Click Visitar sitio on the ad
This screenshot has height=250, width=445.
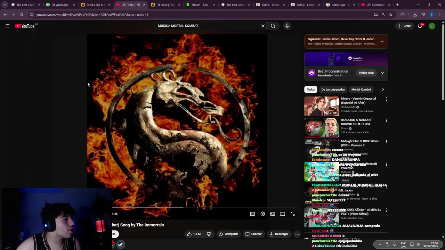[x=366, y=73]
